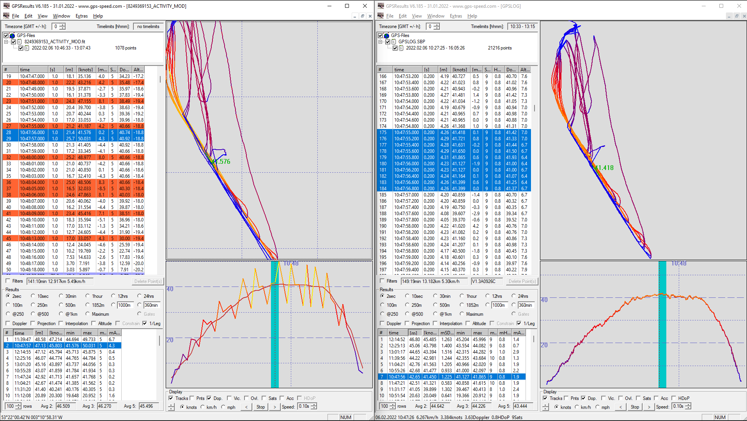Uncheck the 8249369153_ACTIVITY_MOD.fit file checkbox
The width and height of the screenshot is (747, 421).
(13, 42)
